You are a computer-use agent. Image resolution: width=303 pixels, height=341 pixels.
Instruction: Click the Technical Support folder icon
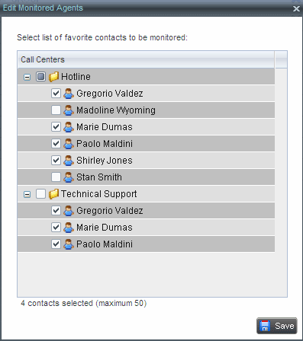click(53, 194)
